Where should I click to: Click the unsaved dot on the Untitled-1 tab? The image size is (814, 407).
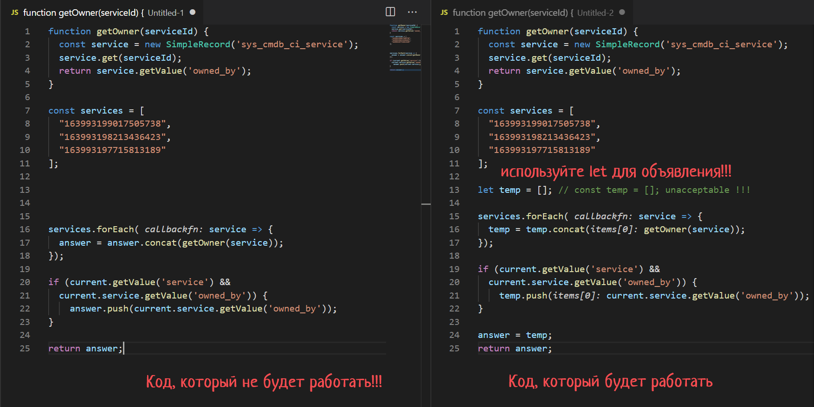pos(193,12)
